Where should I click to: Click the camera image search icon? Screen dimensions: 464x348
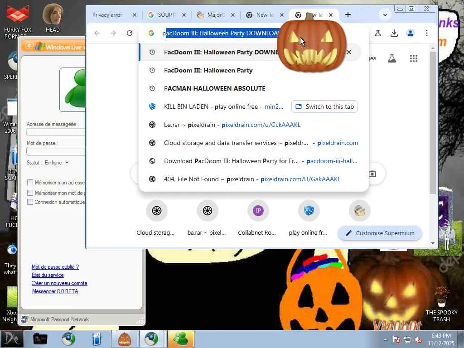[372, 174]
